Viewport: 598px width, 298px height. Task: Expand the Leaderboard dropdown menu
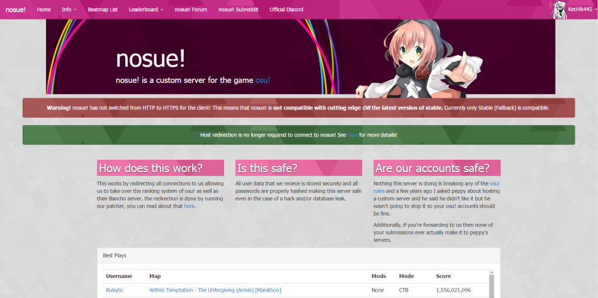coord(146,9)
